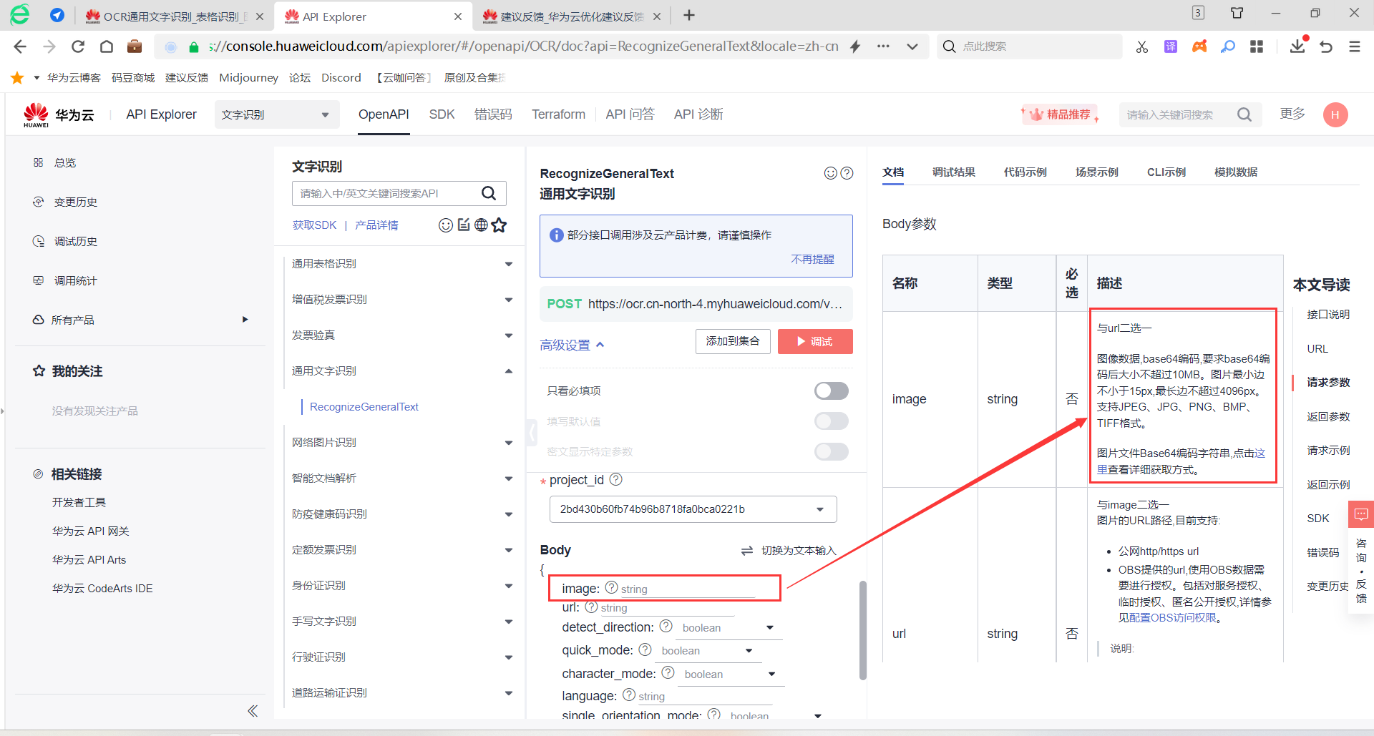Click the API search magnifier icon
Image resolution: width=1374 pixels, height=736 pixels.
pos(489,193)
